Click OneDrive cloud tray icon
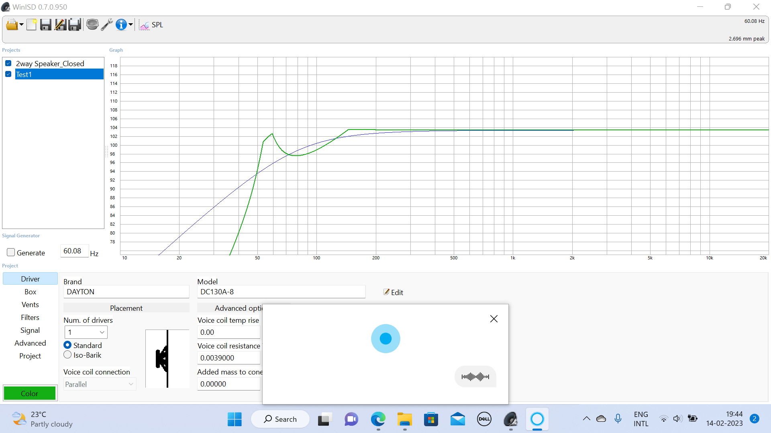 point(601,419)
